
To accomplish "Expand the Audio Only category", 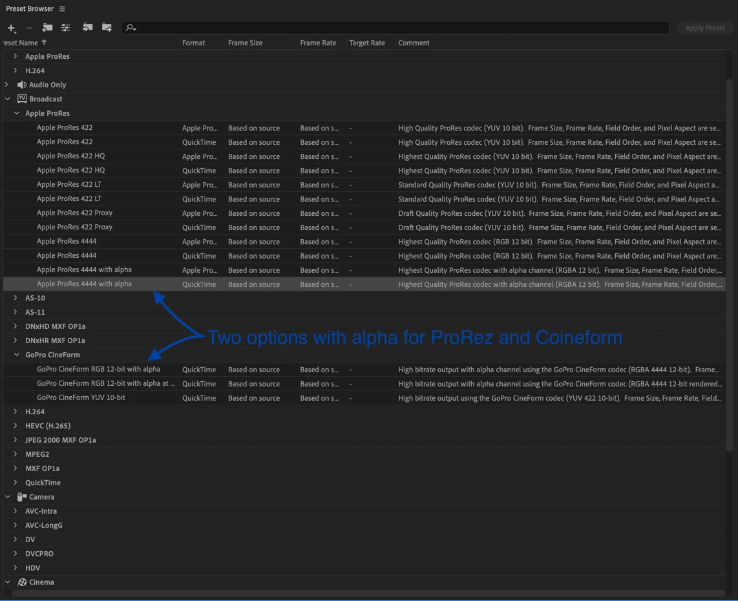I will click(6, 85).
